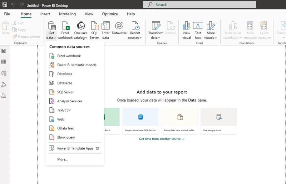
Task: Choose Dataflows in data sources list
Action: point(75,74)
